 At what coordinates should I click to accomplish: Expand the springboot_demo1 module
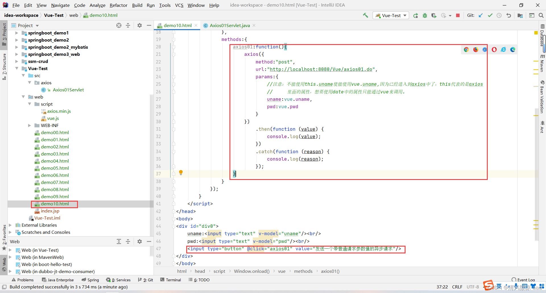[x=16, y=33]
